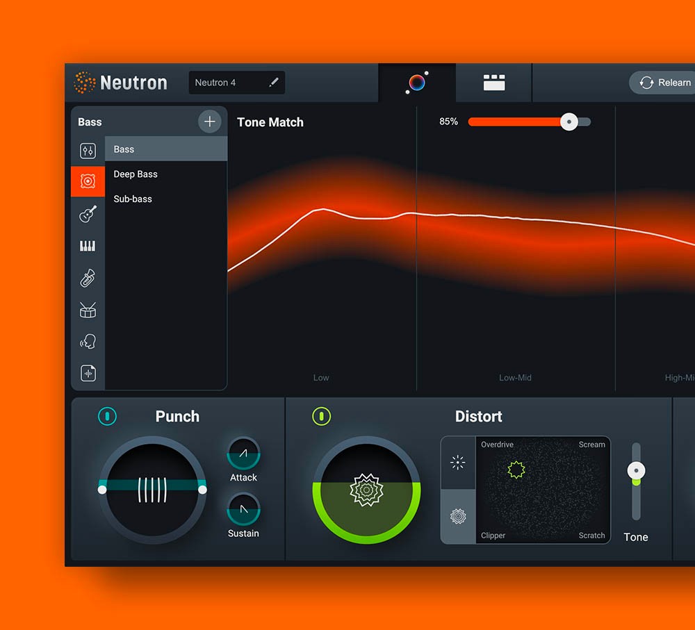Viewport: 695px width, 630px height.
Task: Click the green node in the distortion XY pad
Action: pyautogui.click(x=516, y=470)
